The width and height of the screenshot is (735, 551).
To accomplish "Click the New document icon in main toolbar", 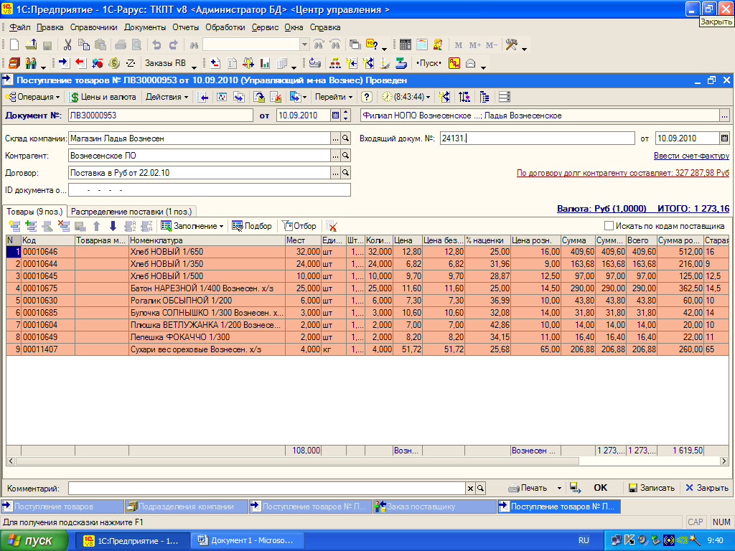I will 14,45.
